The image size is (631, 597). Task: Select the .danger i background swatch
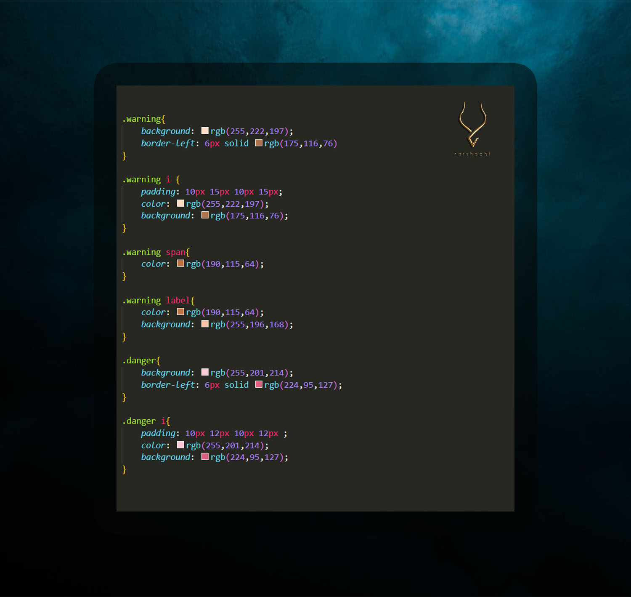tap(205, 457)
